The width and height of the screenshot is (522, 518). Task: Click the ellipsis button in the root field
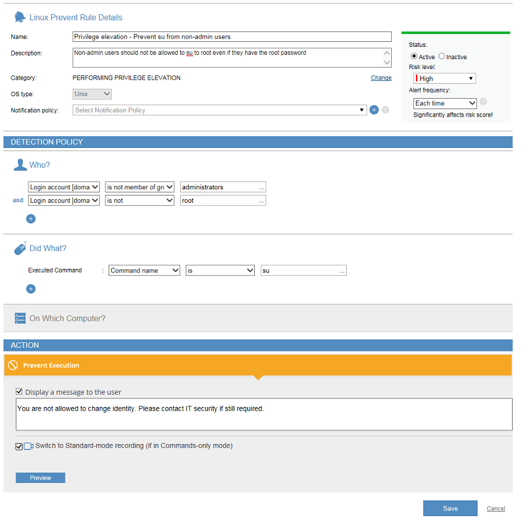(262, 201)
